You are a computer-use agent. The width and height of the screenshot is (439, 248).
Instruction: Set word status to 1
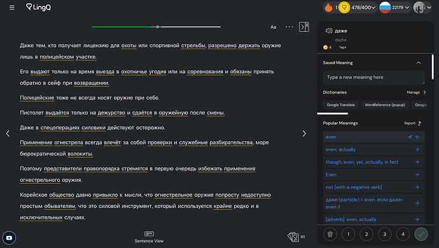click(348, 234)
